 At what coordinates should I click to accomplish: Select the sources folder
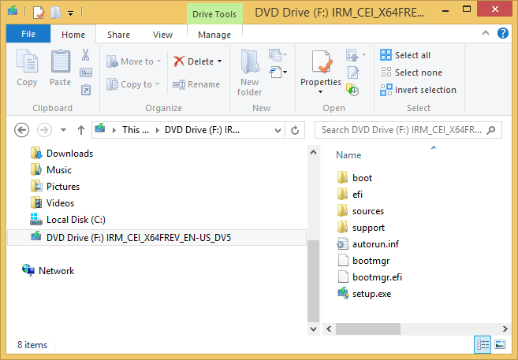pos(360,211)
